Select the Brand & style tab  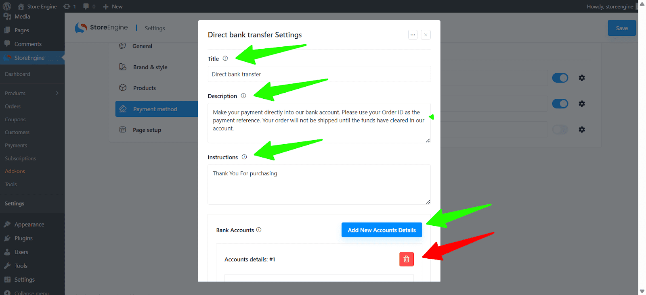pos(150,67)
